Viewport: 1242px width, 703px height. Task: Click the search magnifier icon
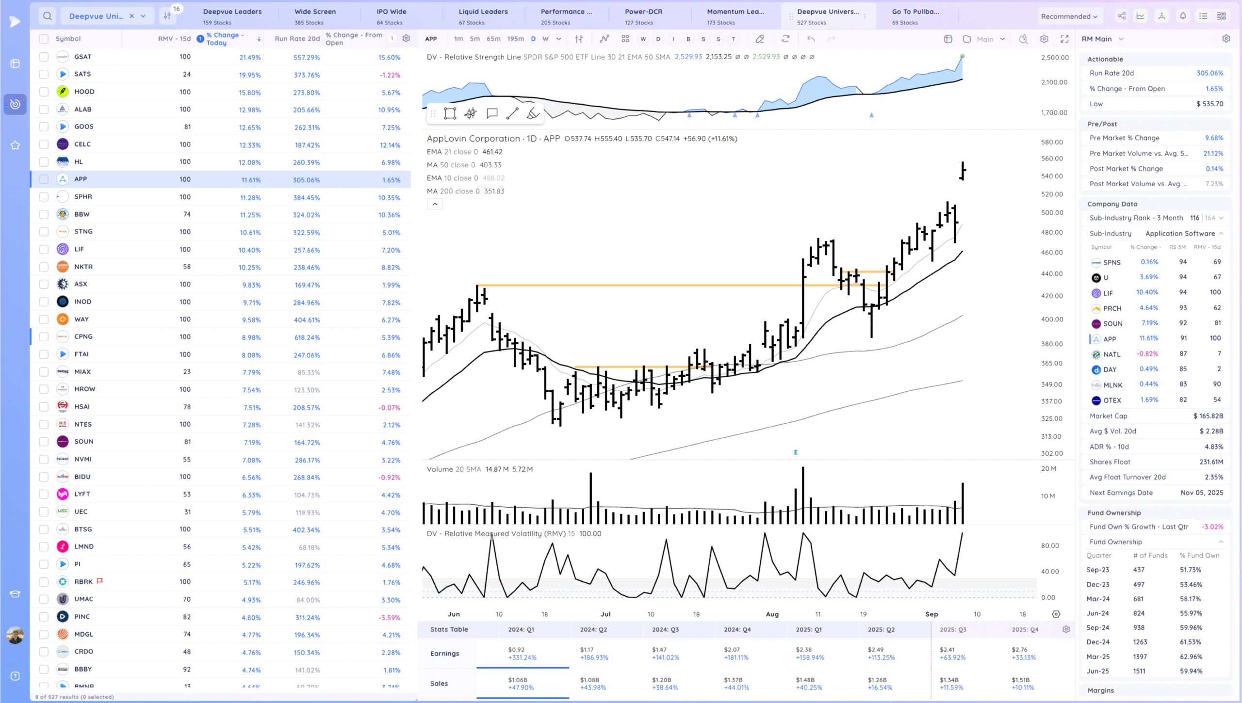click(47, 16)
